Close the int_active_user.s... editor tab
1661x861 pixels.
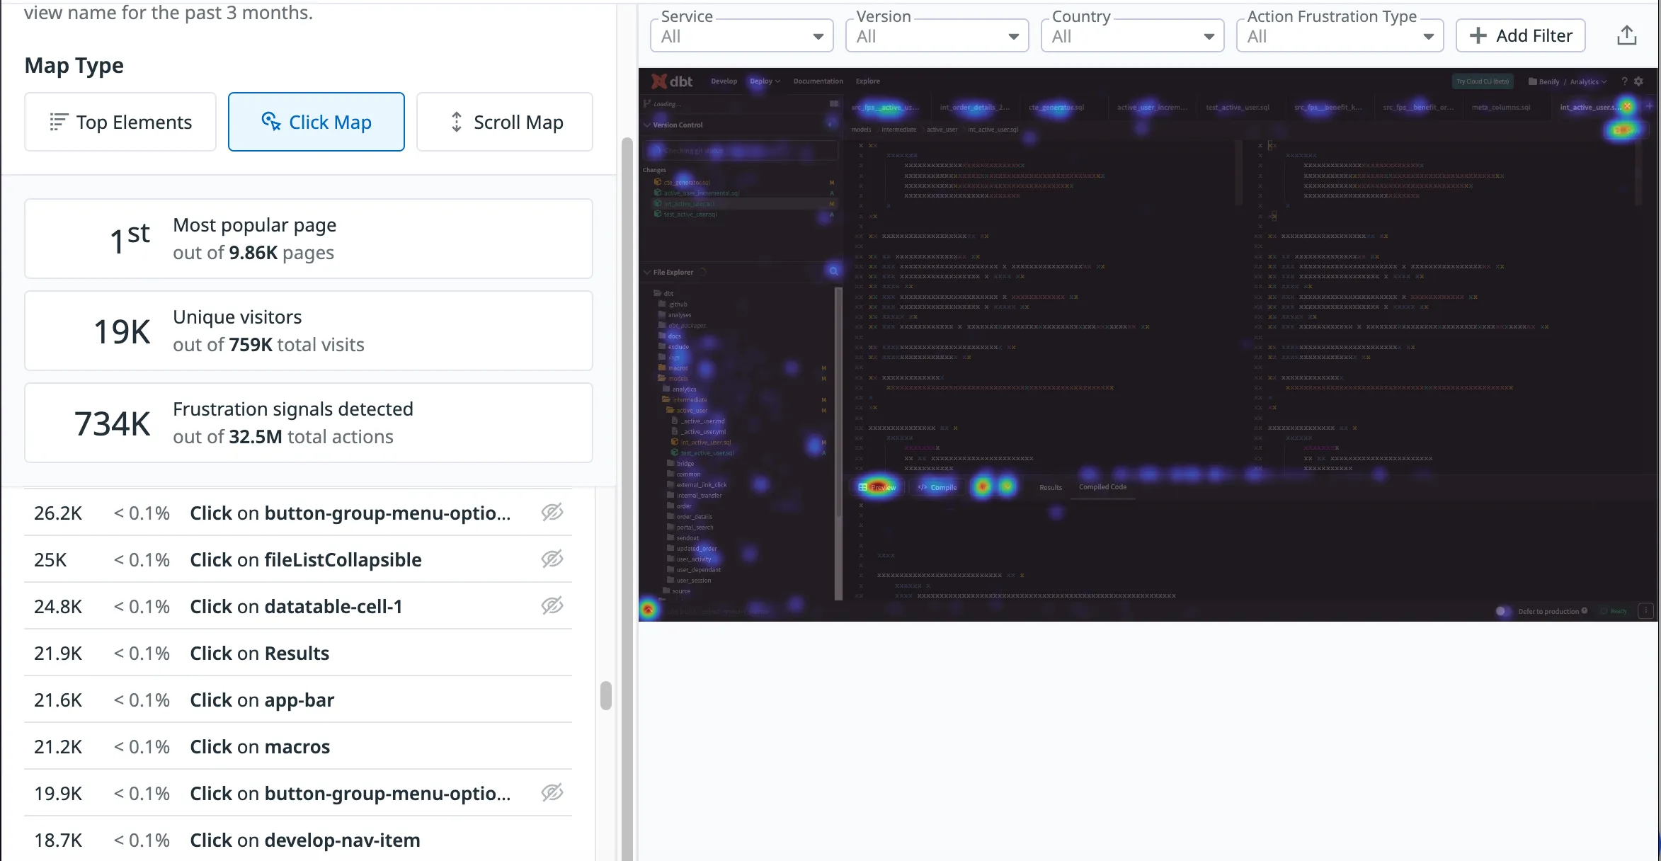click(1627, 107)
